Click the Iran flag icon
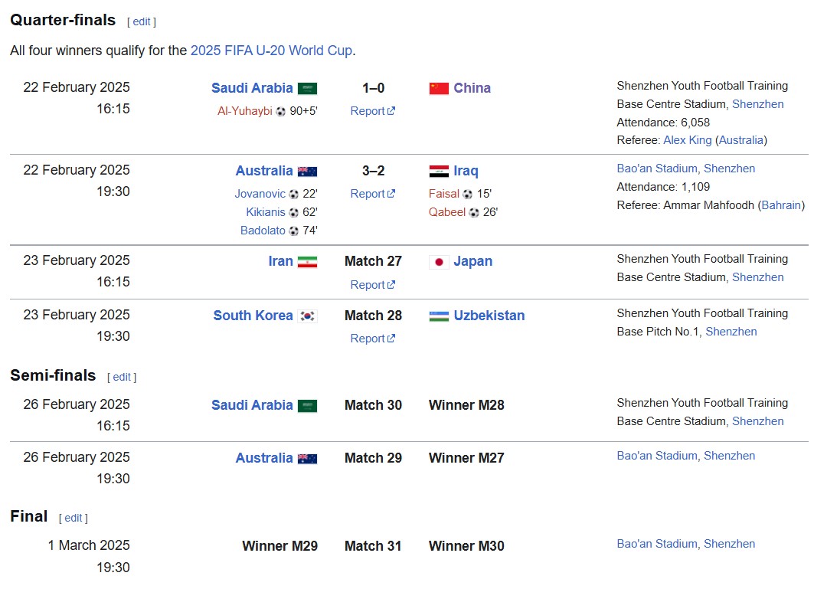This screenshot has height=589, width=814. click(x=307, y=262)
